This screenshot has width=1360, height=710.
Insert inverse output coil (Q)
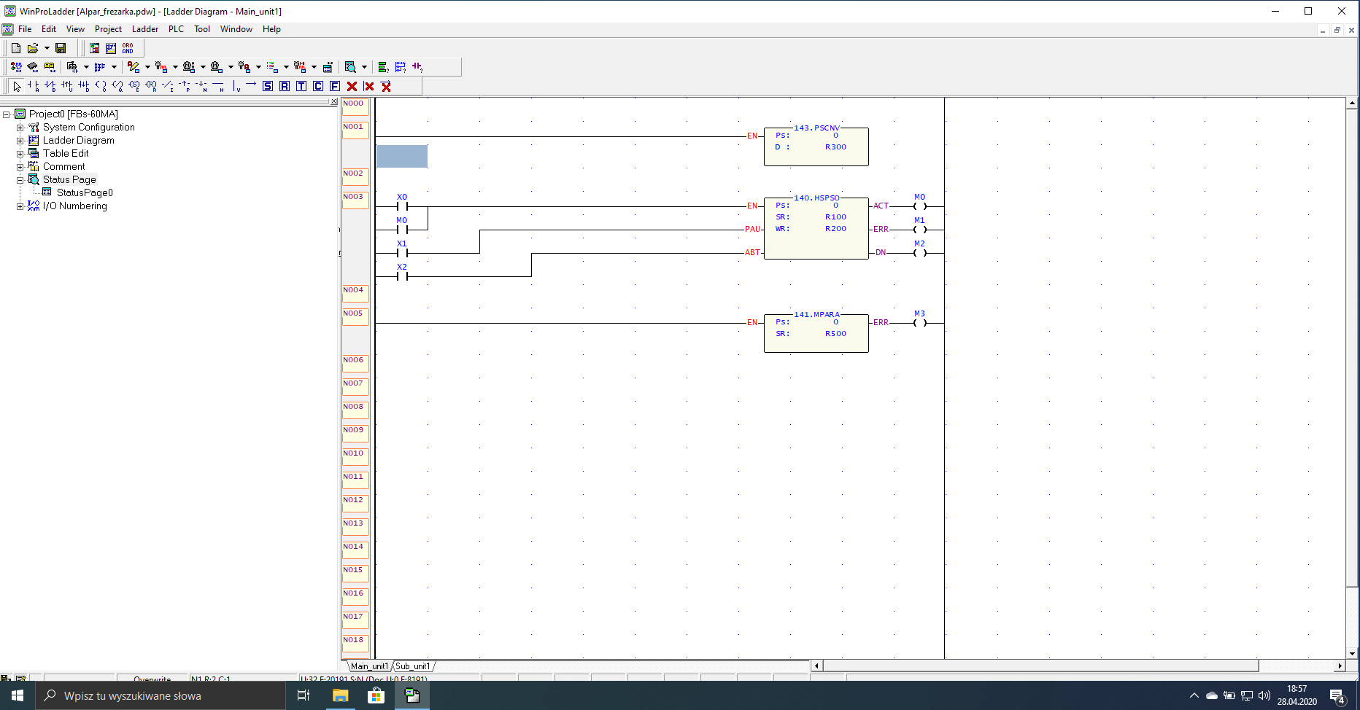click(x=117, y=86)
